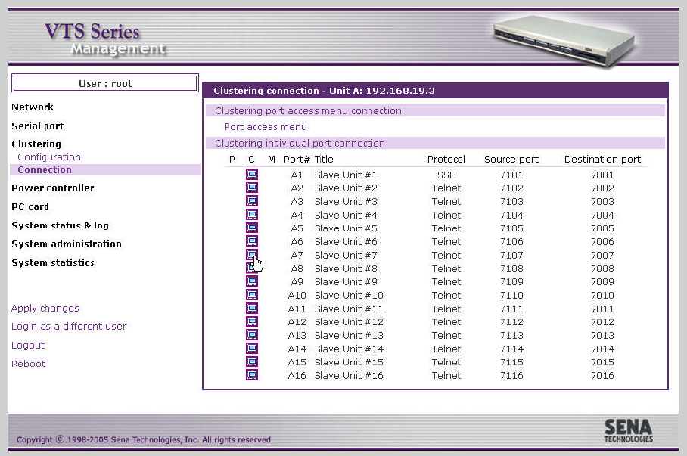
Task: Open the Power controller section
Action: point(52,188)
